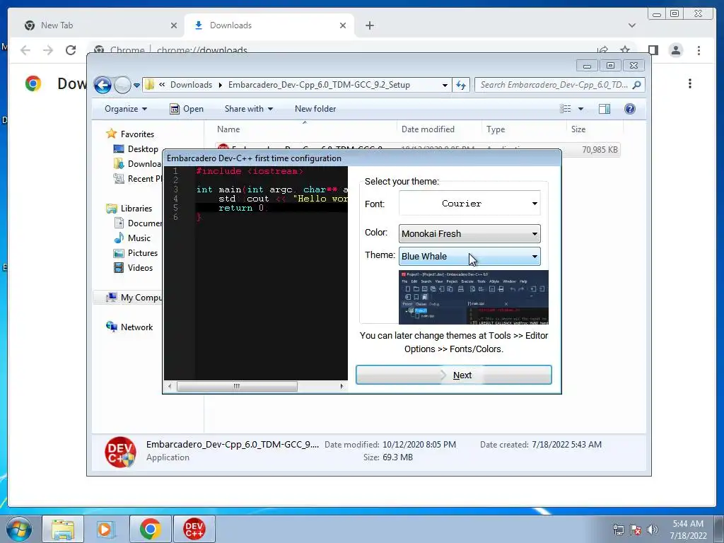This screenshot has width=724, height=543.
Task: Click the Chrome forward arrow
Action: [48, 50]
